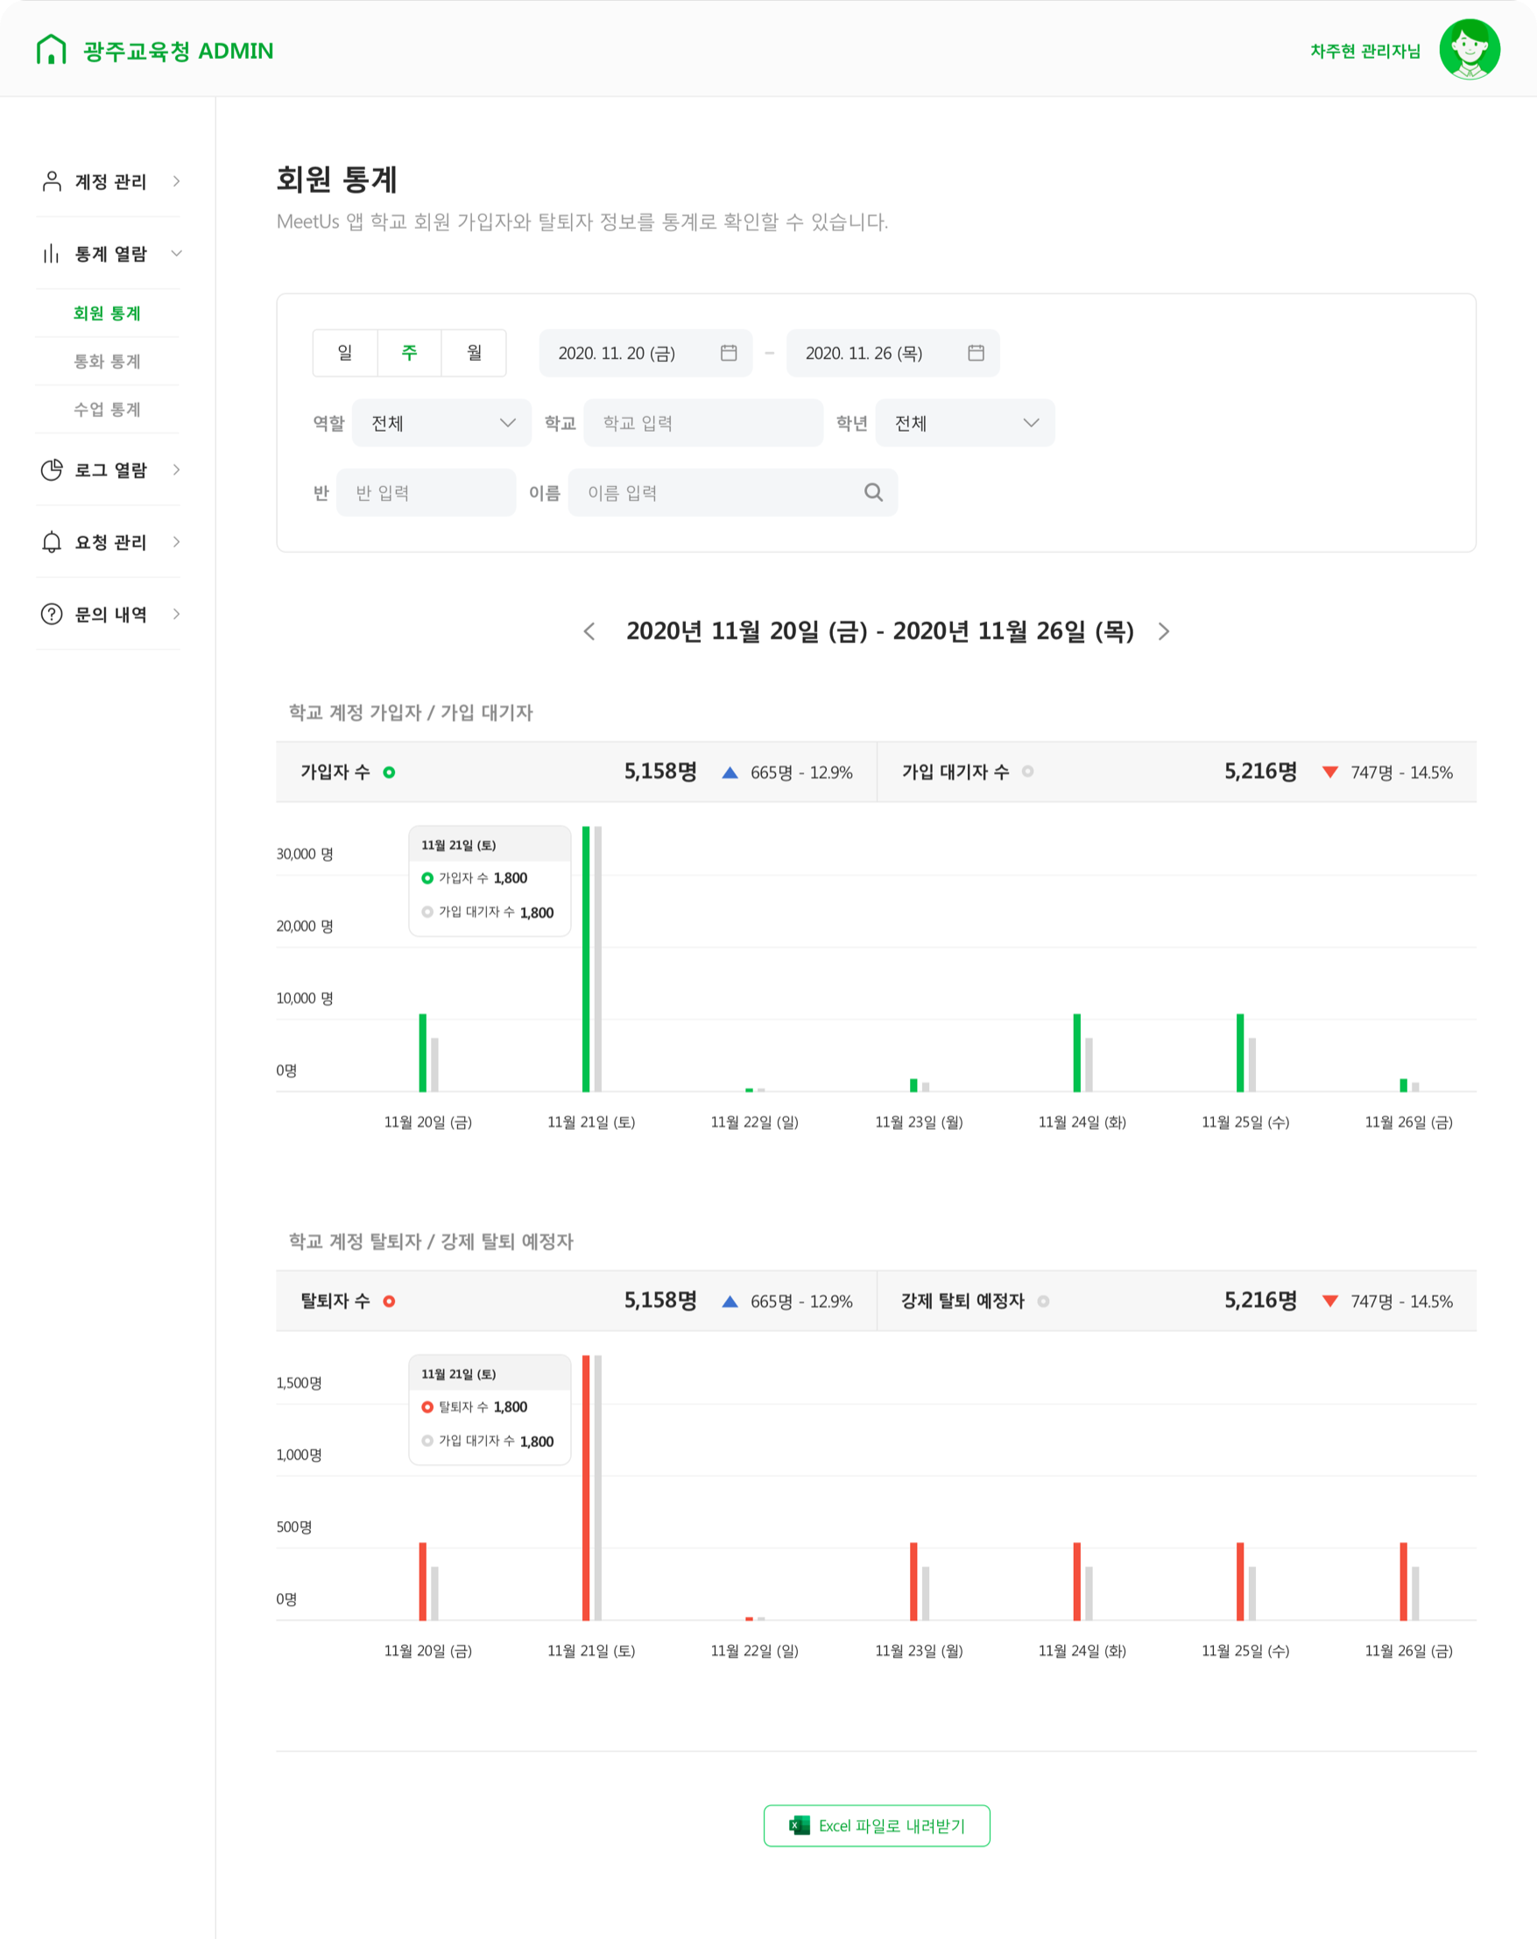Click red bar for 11월 26일 withdrawal chart
This screenshot has height=1939, width=1537.
[1403, 1581]
